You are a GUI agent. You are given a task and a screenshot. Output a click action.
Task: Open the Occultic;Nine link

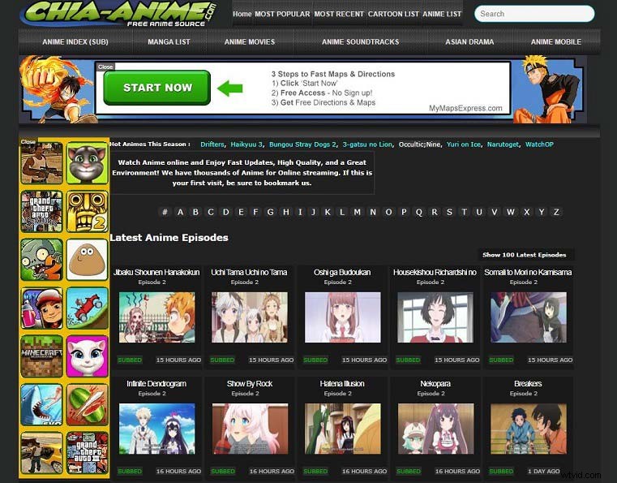coord(419,144)
